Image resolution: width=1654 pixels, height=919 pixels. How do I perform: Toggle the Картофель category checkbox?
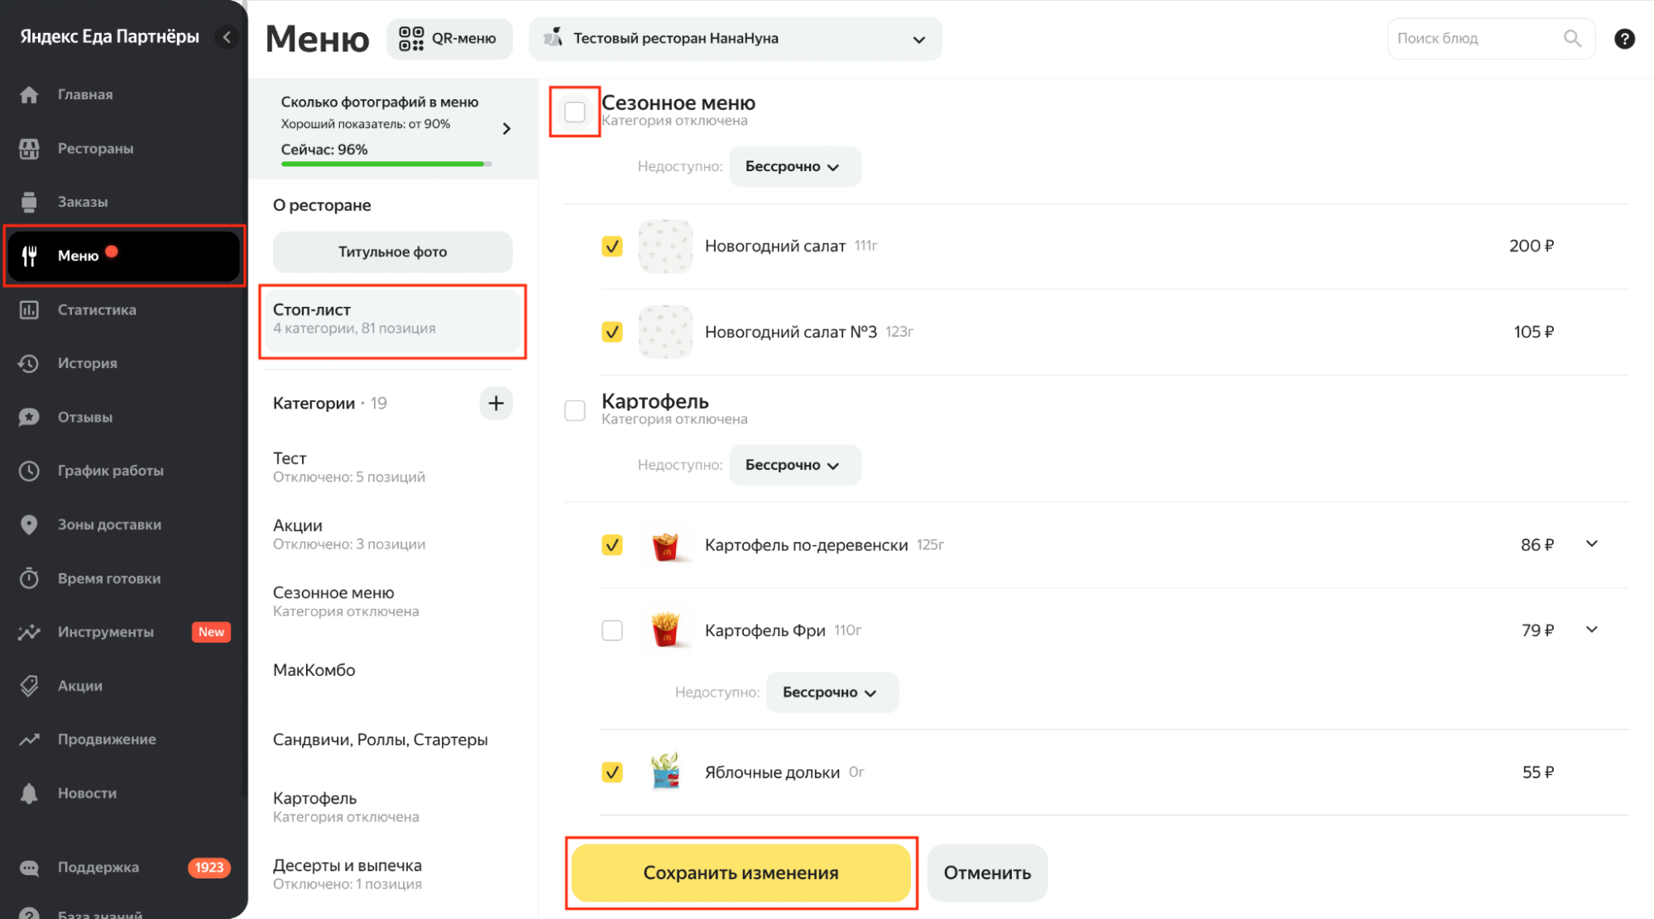coord(574,410)
